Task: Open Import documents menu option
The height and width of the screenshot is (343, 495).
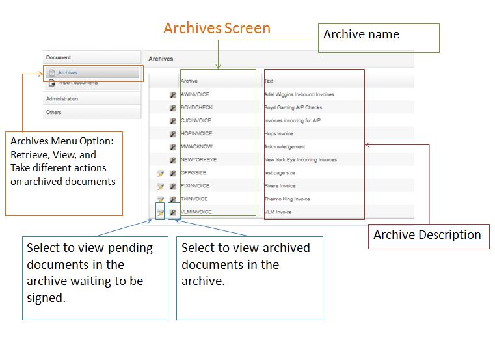Action: click(x=78, y=83)
